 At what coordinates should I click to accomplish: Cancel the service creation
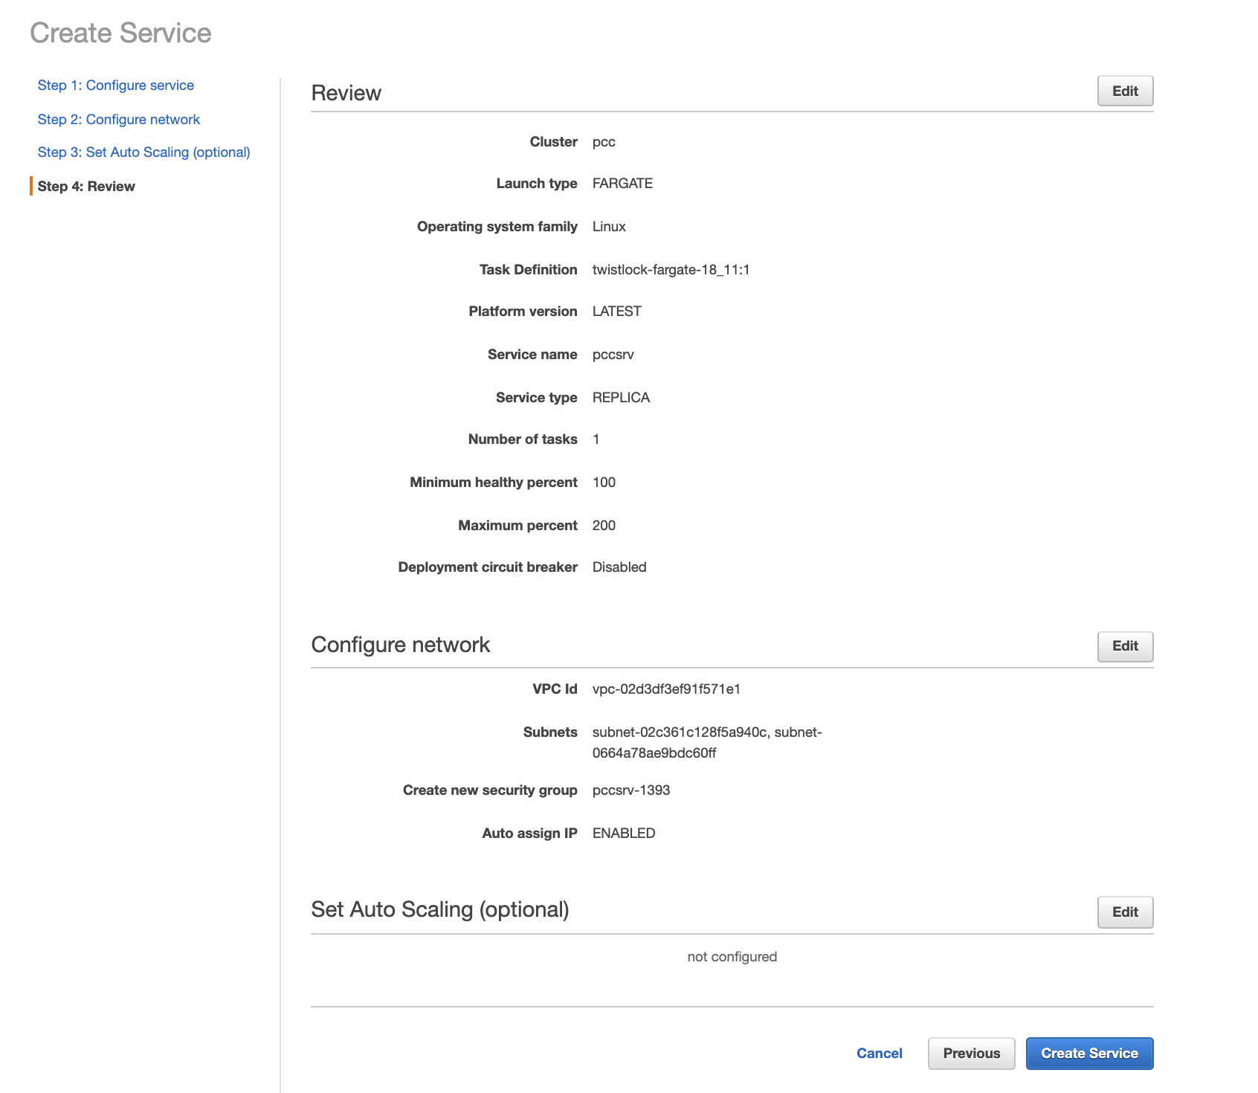coord(879,1053)
